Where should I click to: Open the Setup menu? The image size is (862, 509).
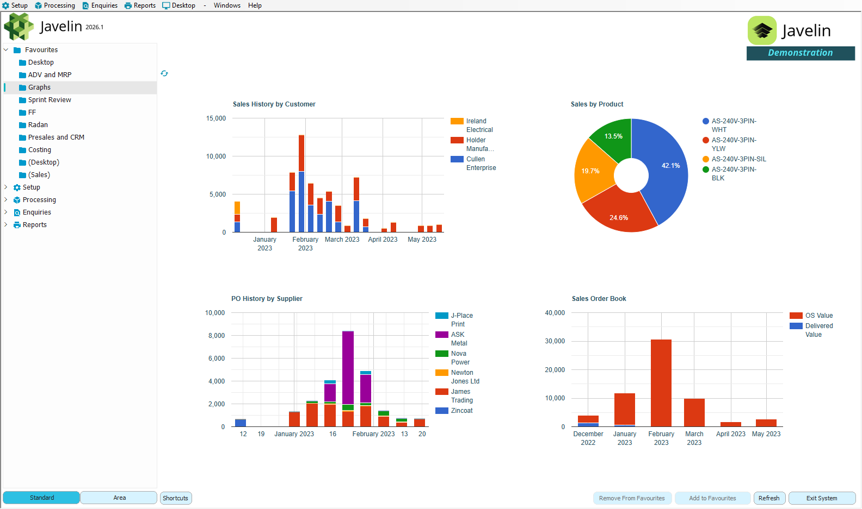[x=15, y=5]
